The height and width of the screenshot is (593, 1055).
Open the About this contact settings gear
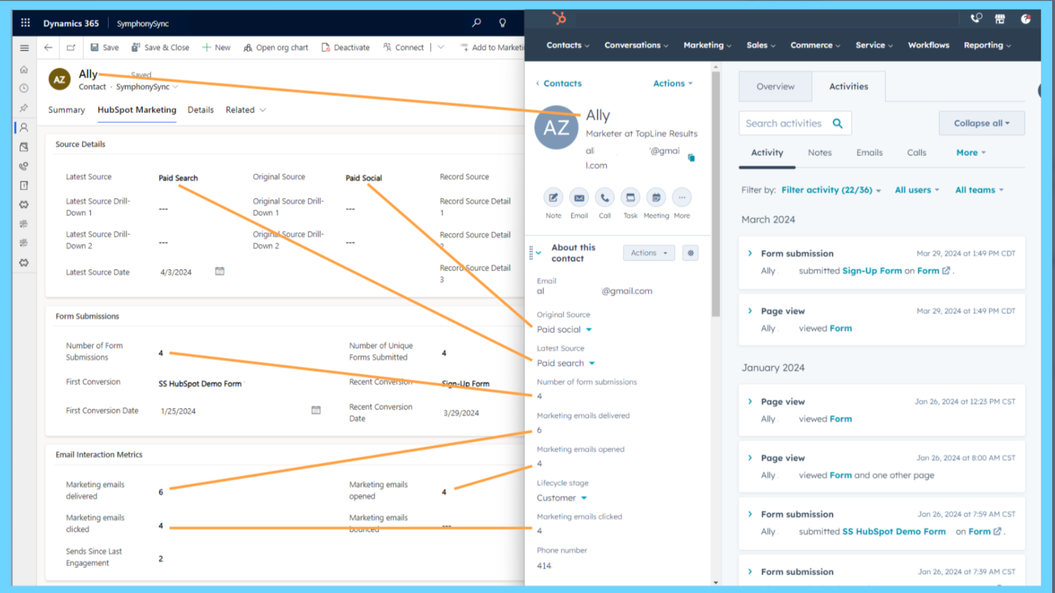690,253
